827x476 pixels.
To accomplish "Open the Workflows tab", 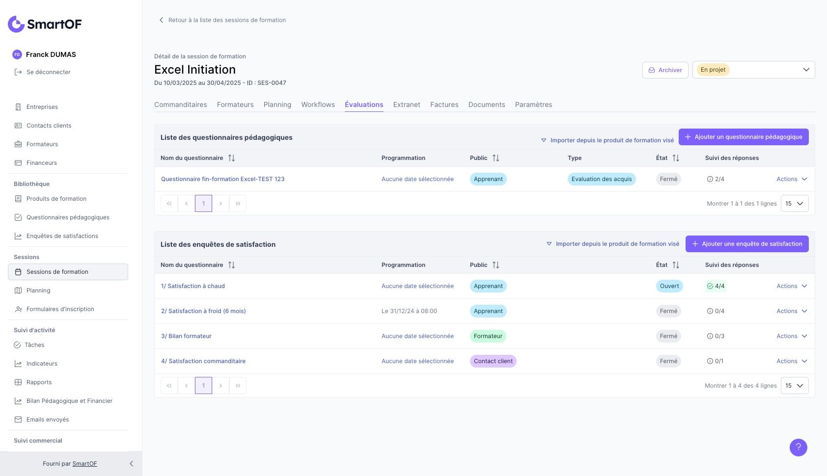I will [x=318, y=105].
